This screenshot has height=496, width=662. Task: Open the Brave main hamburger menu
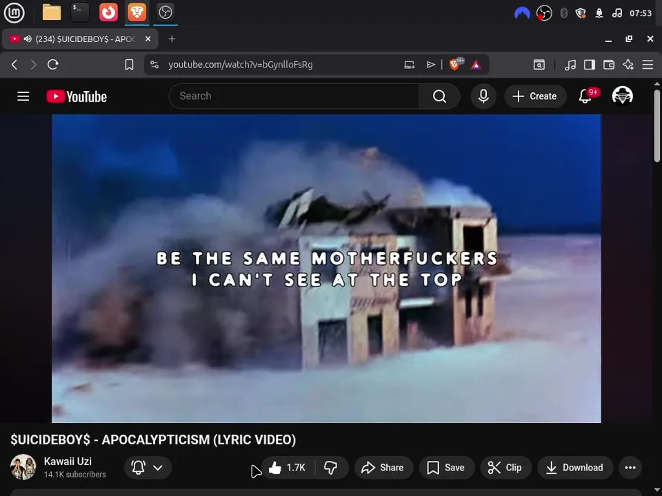point(648,65)
